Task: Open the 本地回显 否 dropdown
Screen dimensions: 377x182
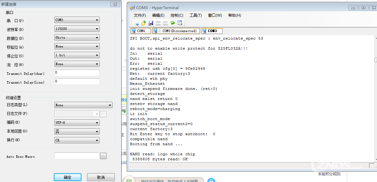Action: 77,131
